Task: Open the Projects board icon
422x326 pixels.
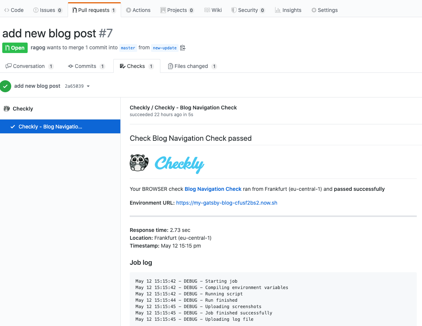Action: pos(162,10)
